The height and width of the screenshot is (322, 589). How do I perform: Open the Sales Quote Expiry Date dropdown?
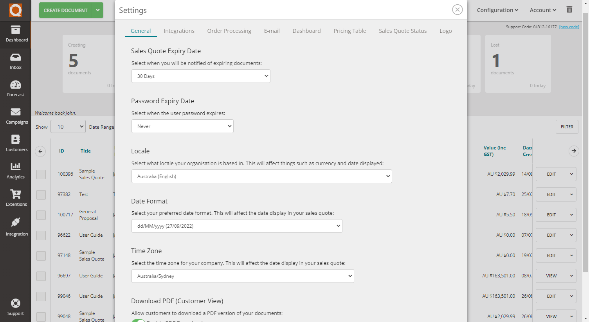point(200,76)
